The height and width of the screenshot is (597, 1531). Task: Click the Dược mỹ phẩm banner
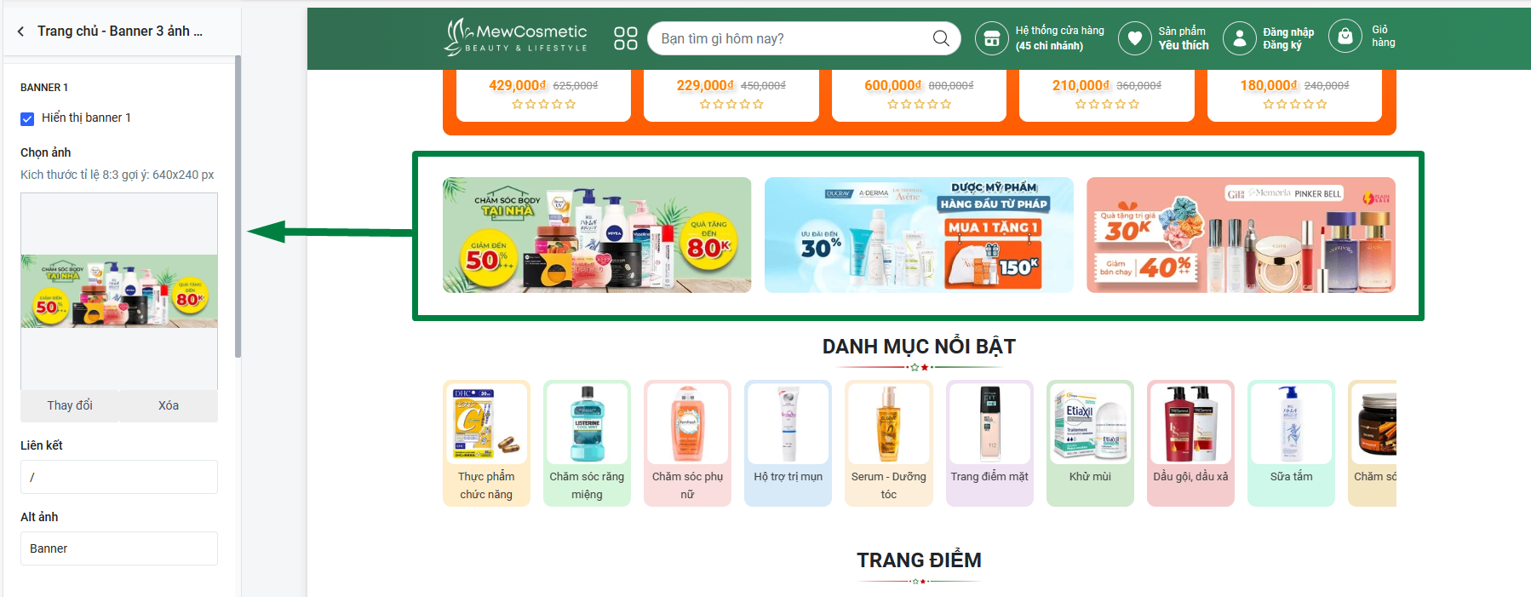919,235
